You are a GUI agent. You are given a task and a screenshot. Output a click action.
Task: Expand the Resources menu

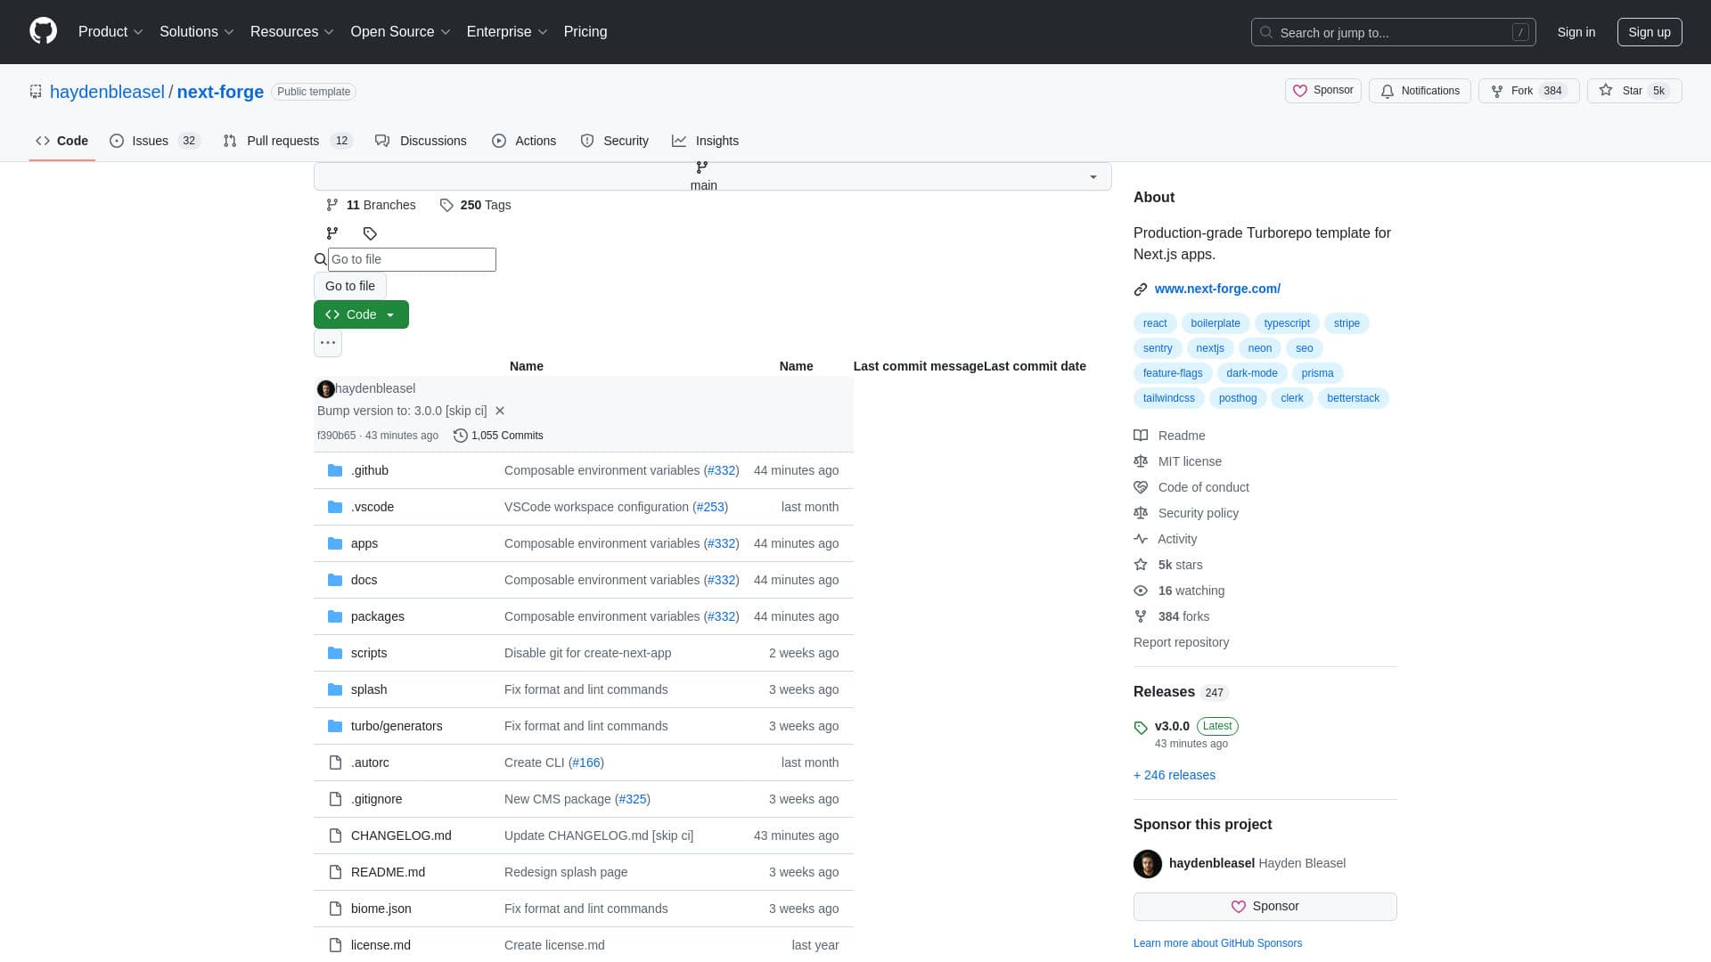pos(292,32)
